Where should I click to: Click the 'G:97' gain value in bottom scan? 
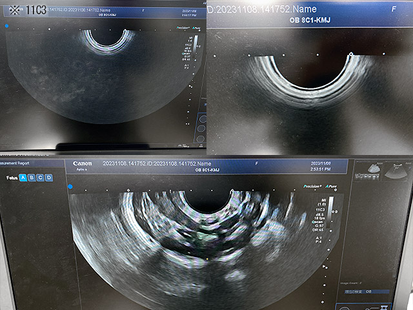click(319, 226)
